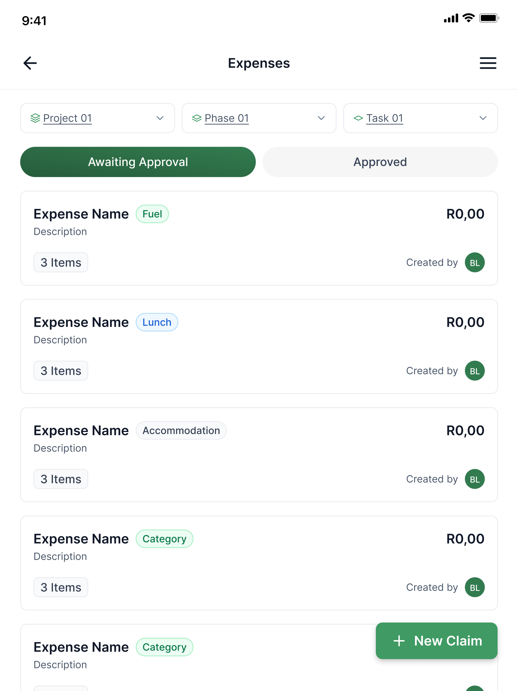The height and width of the screenshot is (691, 518).
Task: Tap the 9:41 clock in status bar
Action: [34, 21]
